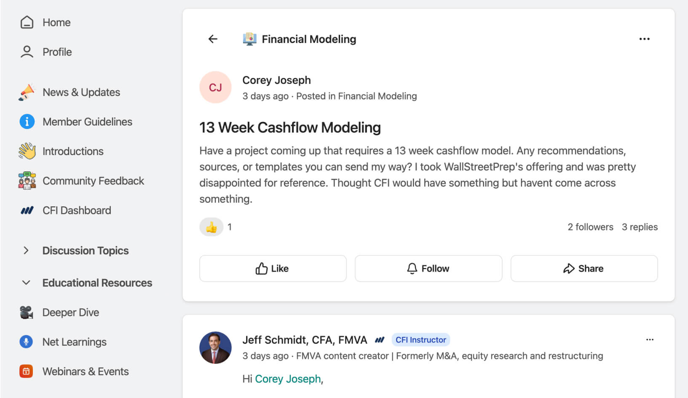Click the Webinars & Events calendar icon
The image size is (688, 398).
pos(26,371)
